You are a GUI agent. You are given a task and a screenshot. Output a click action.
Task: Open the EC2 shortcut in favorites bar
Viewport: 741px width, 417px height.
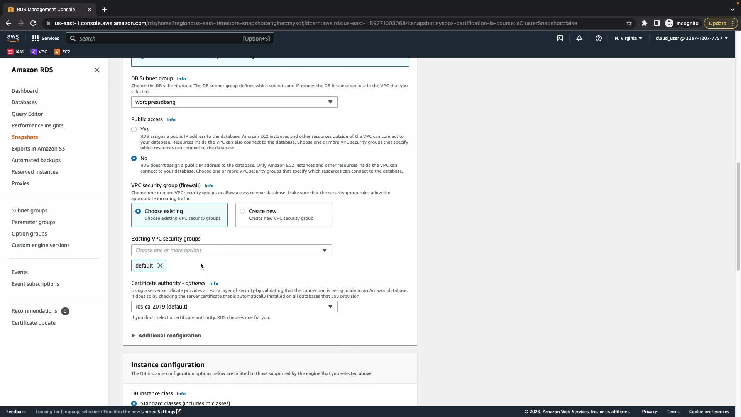point(62,52)
